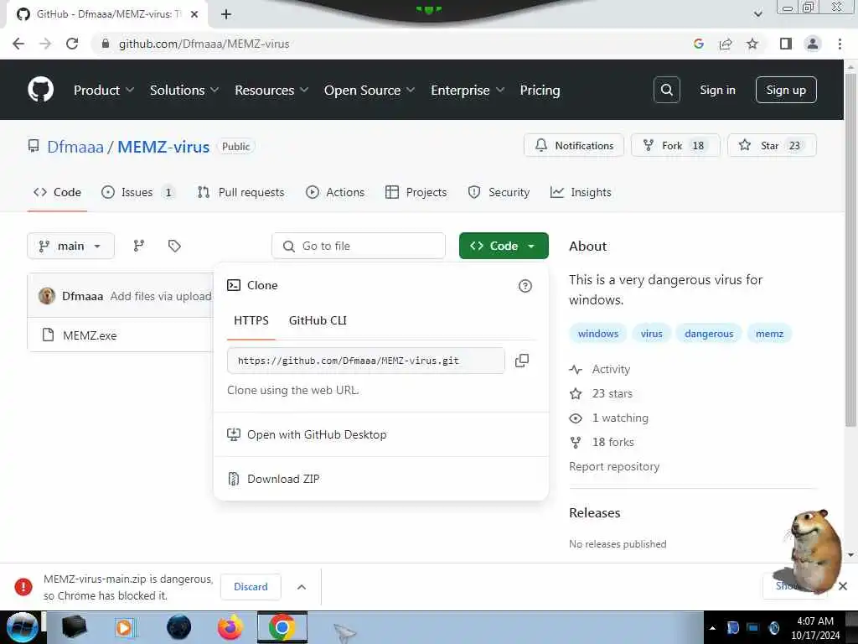Image resolution: width=858 pixels, height=644 pixels.
Task: Click Dfmaaa's avatar in the commit row
Action: coord(47,296)
